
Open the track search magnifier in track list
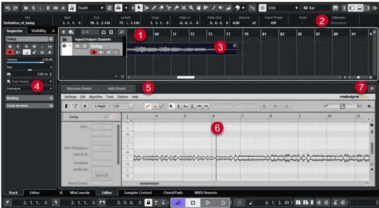tap(121, 31)
